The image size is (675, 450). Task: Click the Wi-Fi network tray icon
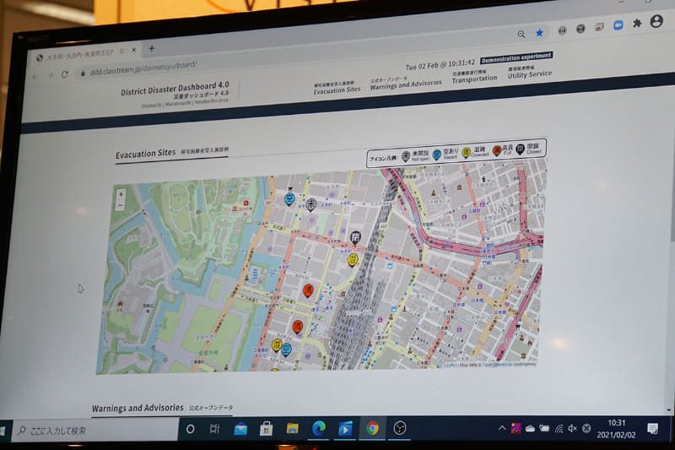(559, 428)
